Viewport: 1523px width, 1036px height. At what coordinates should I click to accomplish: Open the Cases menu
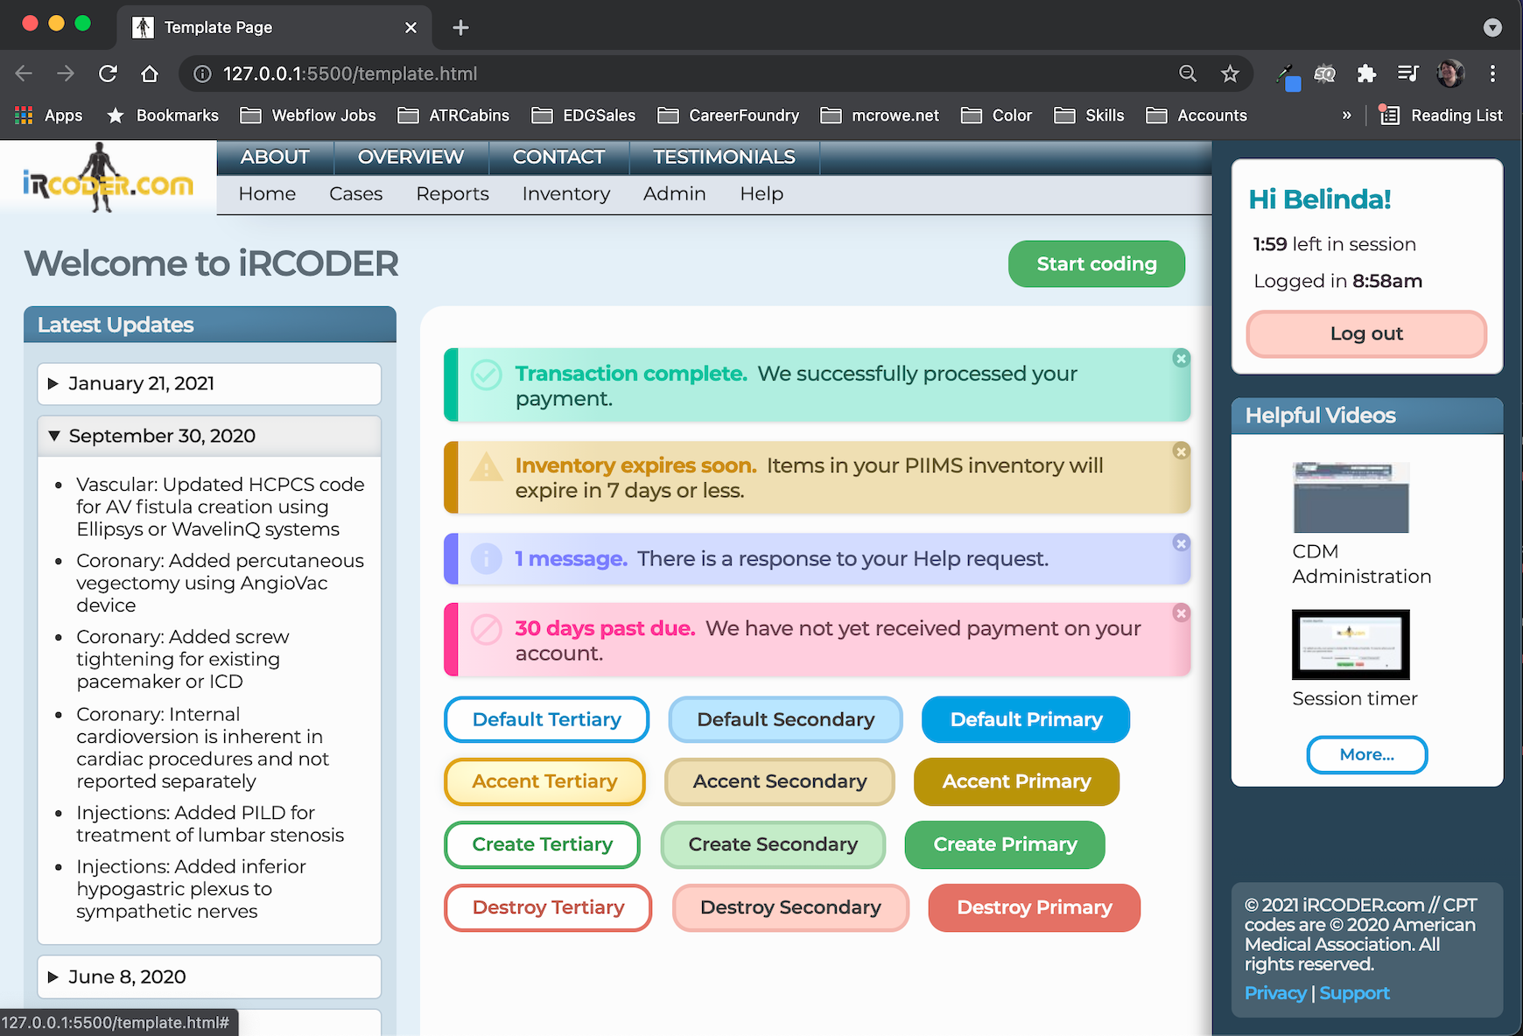356,194
